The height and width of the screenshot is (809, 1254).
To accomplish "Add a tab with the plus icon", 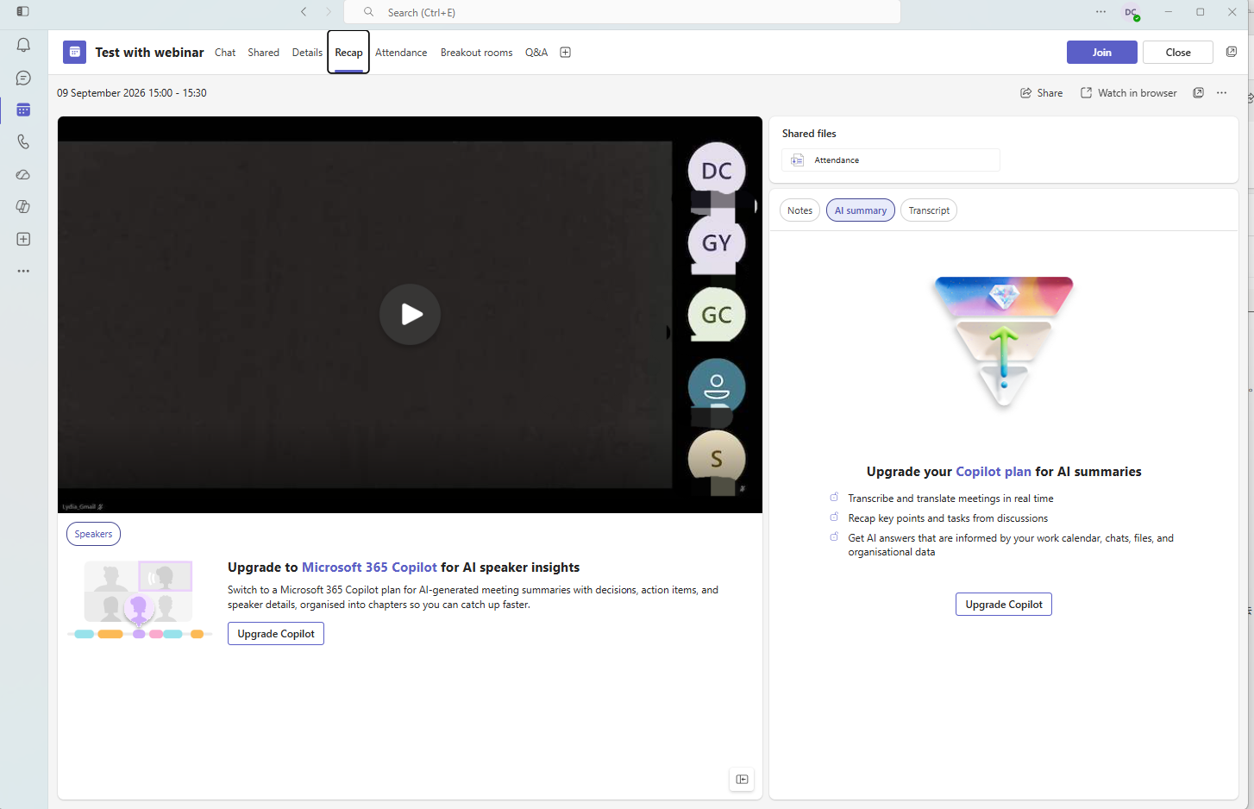I will tap(565, 53).
